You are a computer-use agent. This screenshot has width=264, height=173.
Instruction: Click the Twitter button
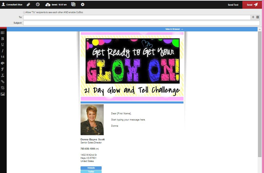point(91,172)
